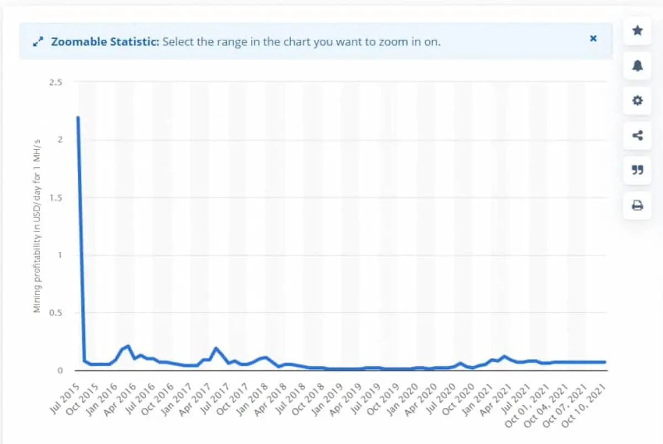Click the Zoomable Statistic bold heading text
The height and width of the screenshot is (444, 663).
click(105, 41)
